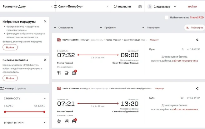Click train icon of 179*С Таврия

[59, 88]
